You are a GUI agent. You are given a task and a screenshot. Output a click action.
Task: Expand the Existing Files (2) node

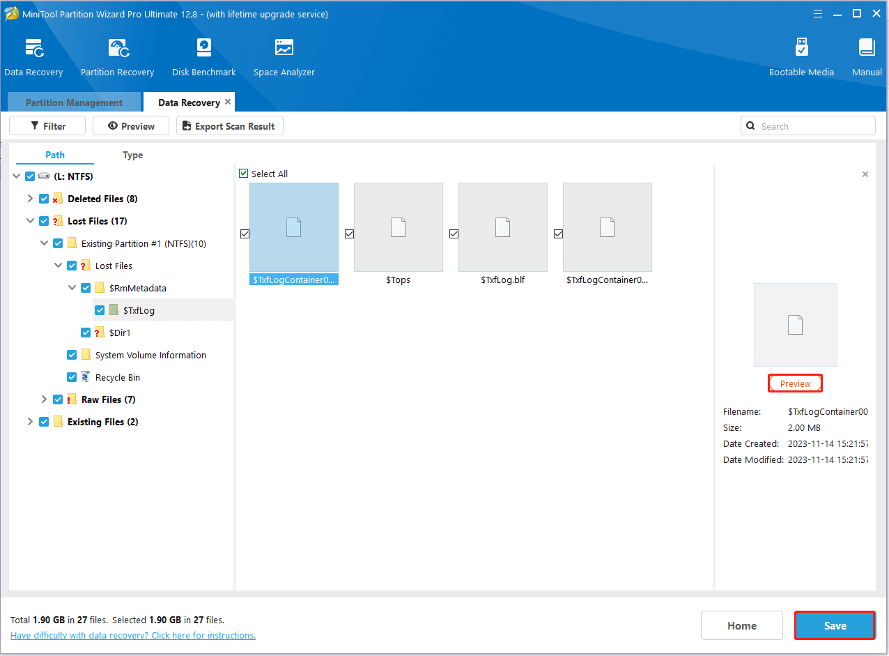point(30,422)
